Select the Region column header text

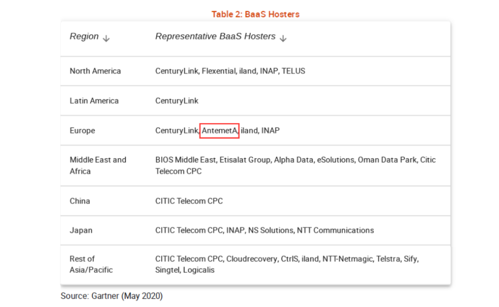(x=84, y=37)
